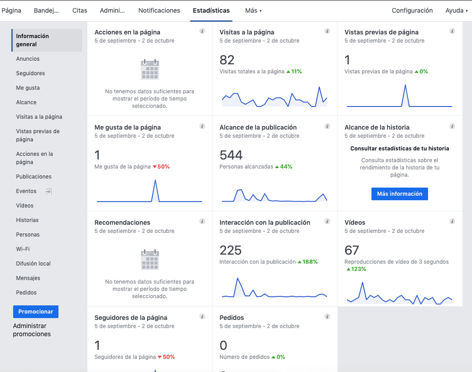Open Configuración settings
The height and width of the screenshot is (372, 472).
pos(412,10)
